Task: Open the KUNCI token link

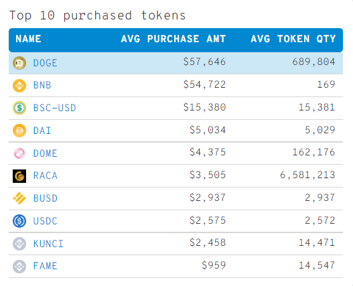Action: (48, 244)
